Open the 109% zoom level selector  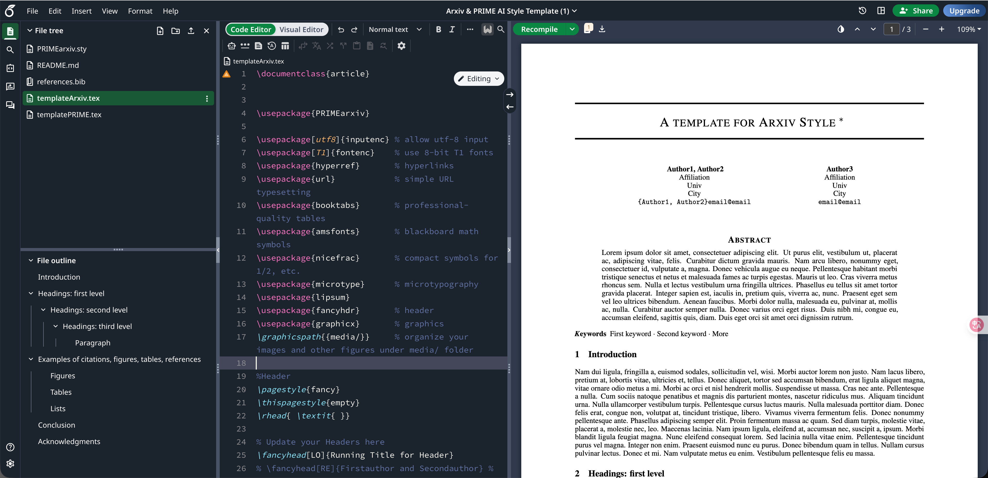click(968, 29)
